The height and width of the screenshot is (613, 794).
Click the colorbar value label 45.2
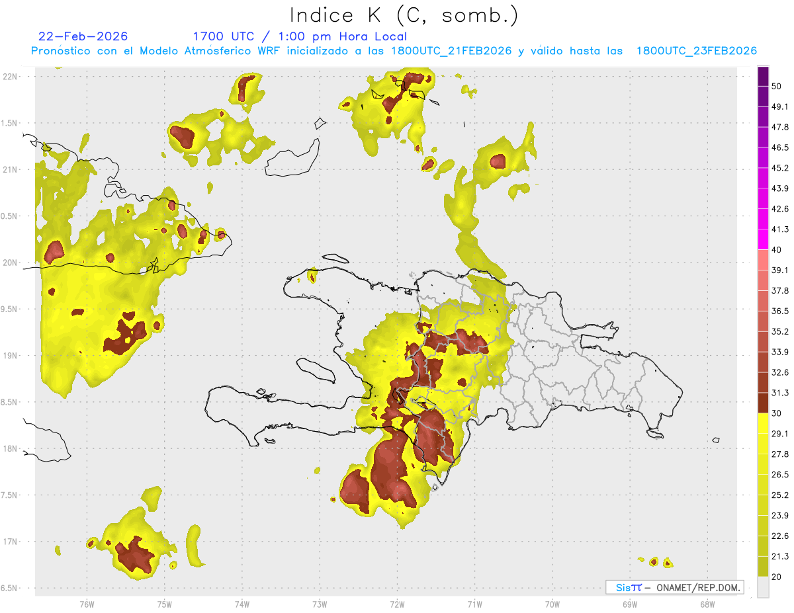click(x=780, y=168)
